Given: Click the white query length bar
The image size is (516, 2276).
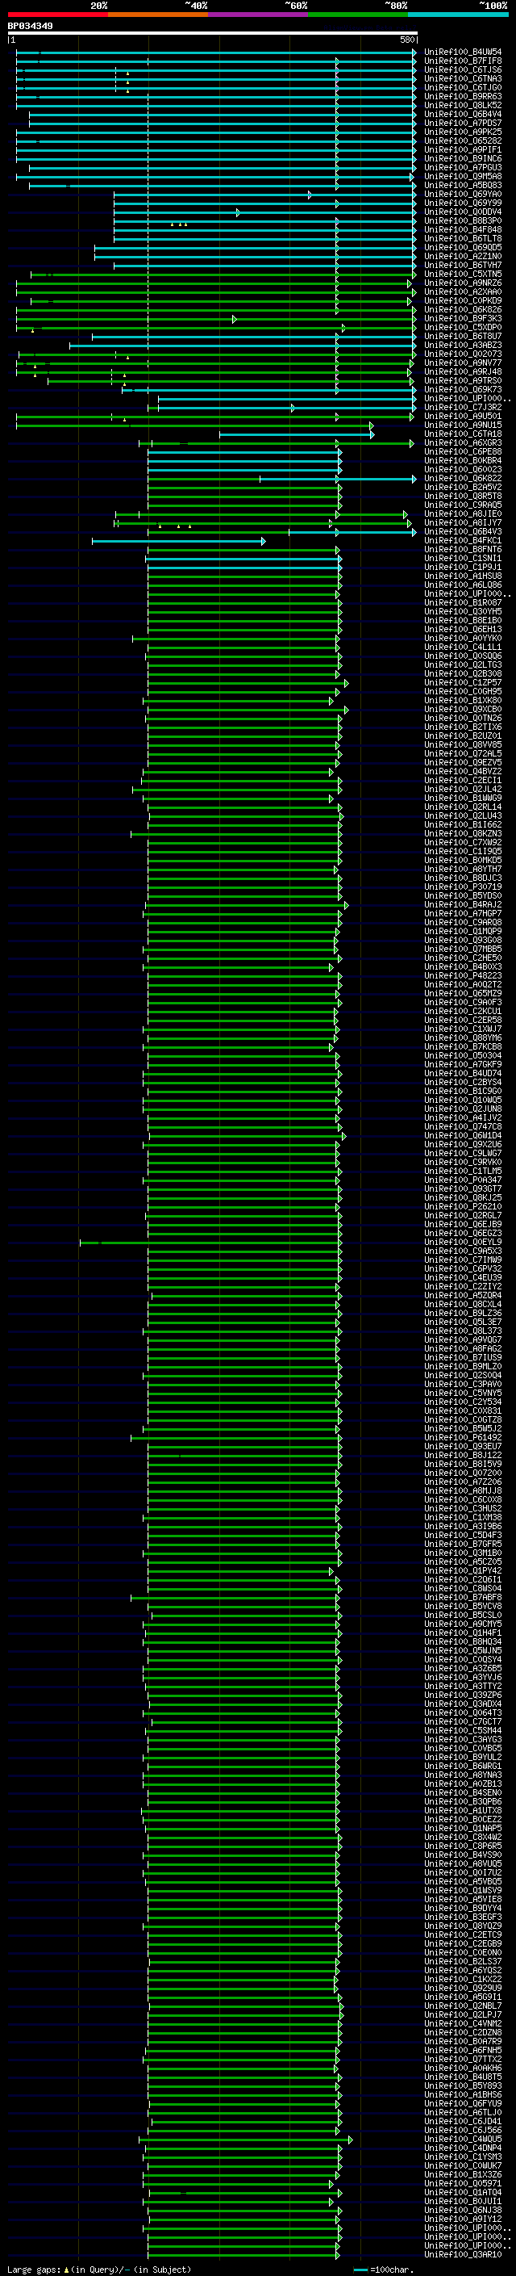Looking at the screenshot, I should [x=213, y=34].
